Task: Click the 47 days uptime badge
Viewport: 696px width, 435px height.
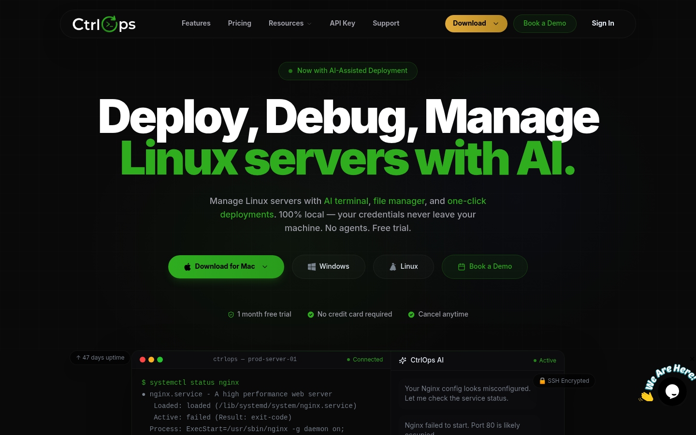Action: coord(100,358)
